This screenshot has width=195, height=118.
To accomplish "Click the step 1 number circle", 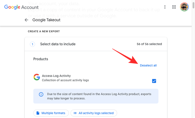I will click(32, 44).
